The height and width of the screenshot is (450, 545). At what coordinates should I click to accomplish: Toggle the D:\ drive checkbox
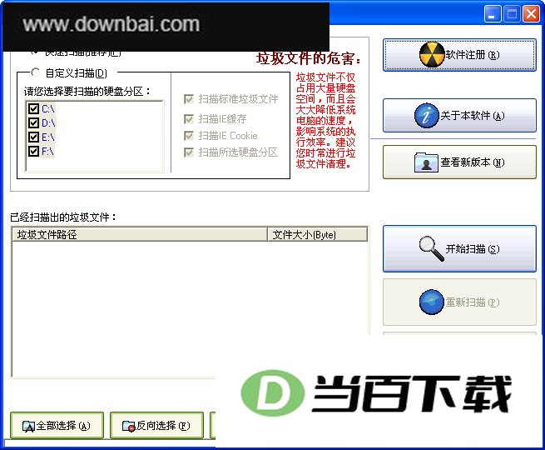pos(34,122)
